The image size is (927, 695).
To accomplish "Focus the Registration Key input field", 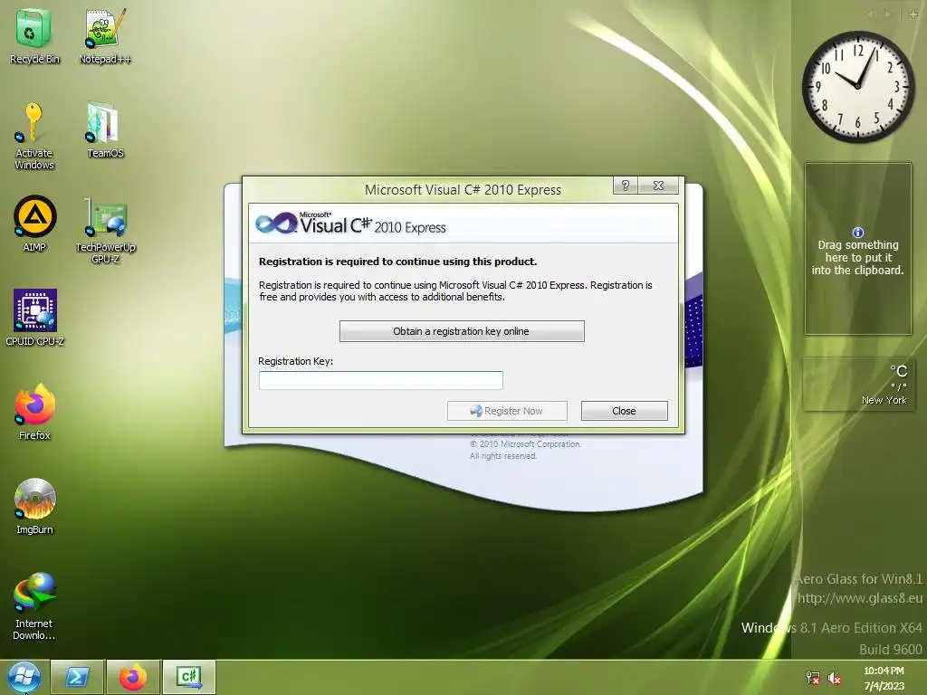I will click(x=381, y=380).
